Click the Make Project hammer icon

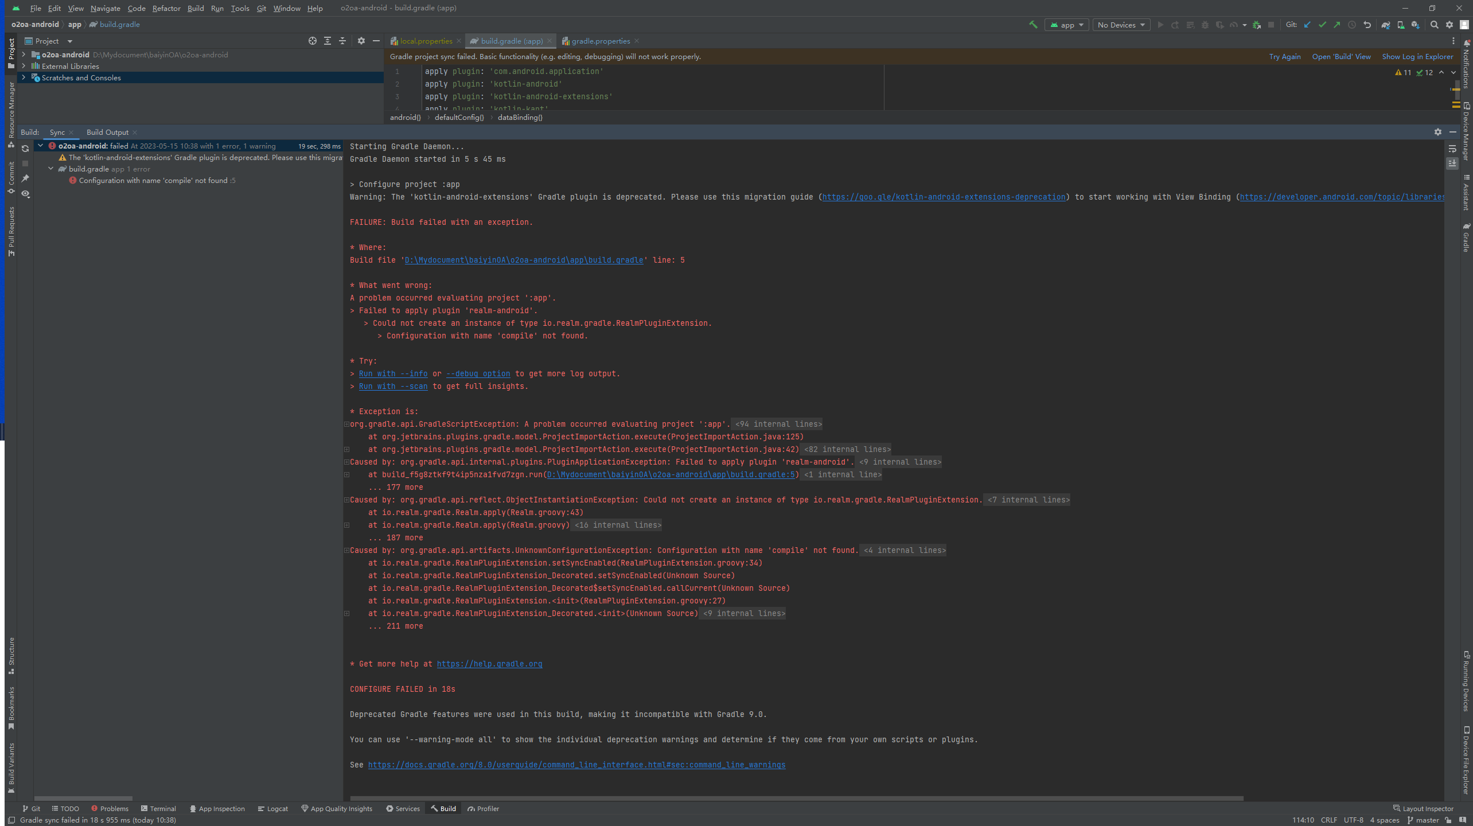click(1033, 25)
